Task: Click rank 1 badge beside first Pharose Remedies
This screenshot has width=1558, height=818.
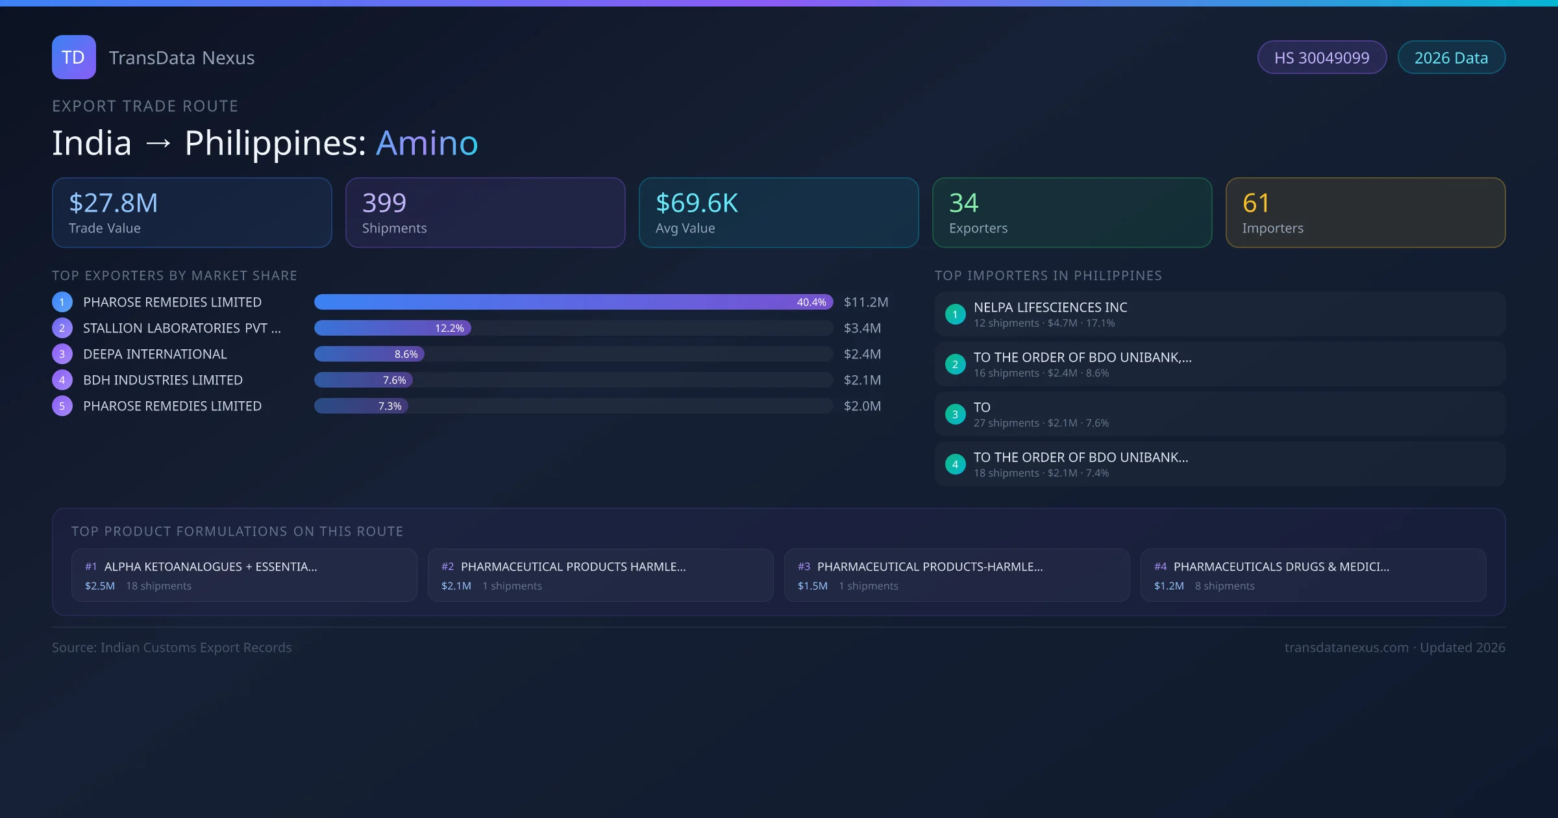Action: 62,302
